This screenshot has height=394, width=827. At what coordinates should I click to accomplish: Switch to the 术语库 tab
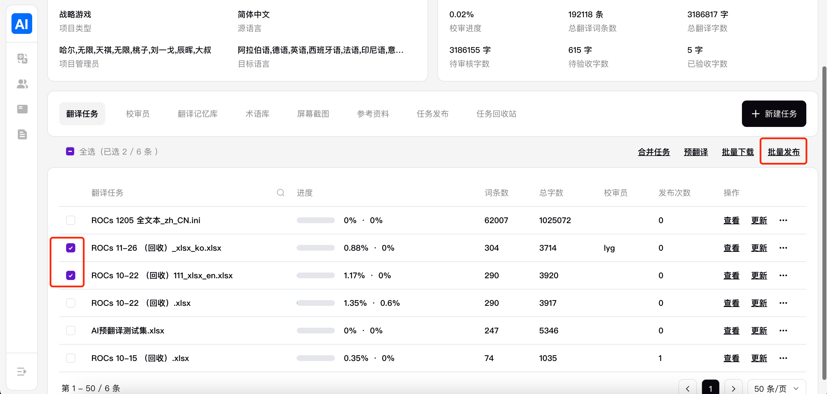[x=257, y=114]
